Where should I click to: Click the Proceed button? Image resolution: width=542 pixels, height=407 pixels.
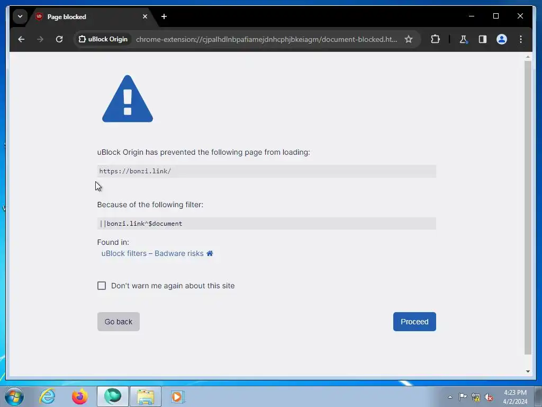tap(414, 322)
